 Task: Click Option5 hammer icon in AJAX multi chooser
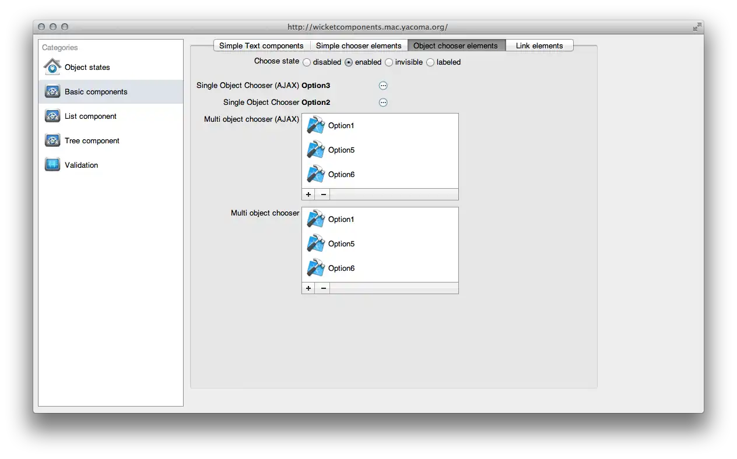pos(316,150)
